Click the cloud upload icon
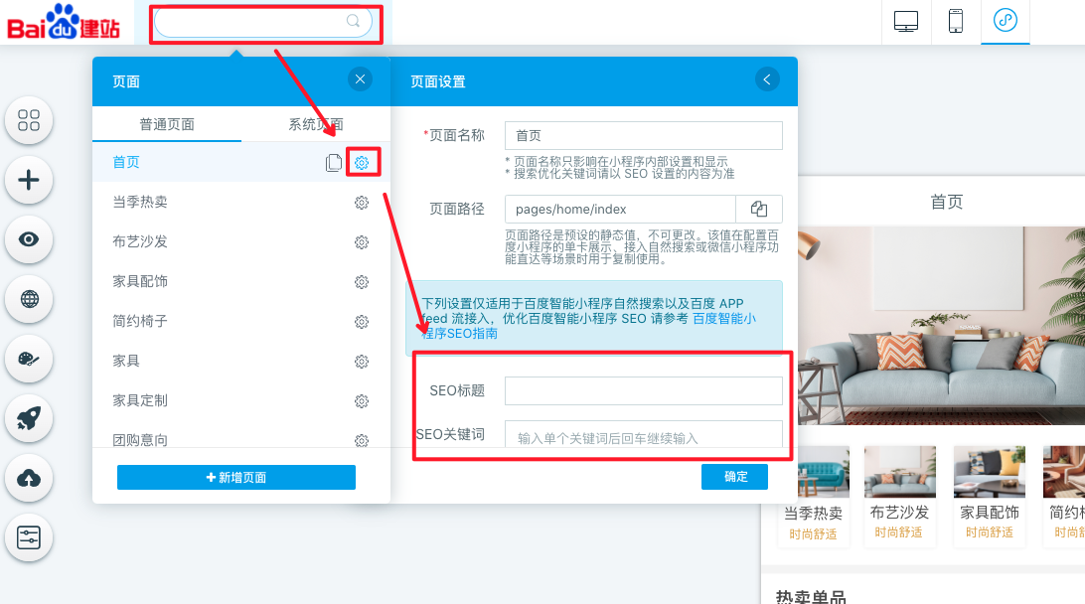Screen dimensions: 1085x604 coord(29,478)
